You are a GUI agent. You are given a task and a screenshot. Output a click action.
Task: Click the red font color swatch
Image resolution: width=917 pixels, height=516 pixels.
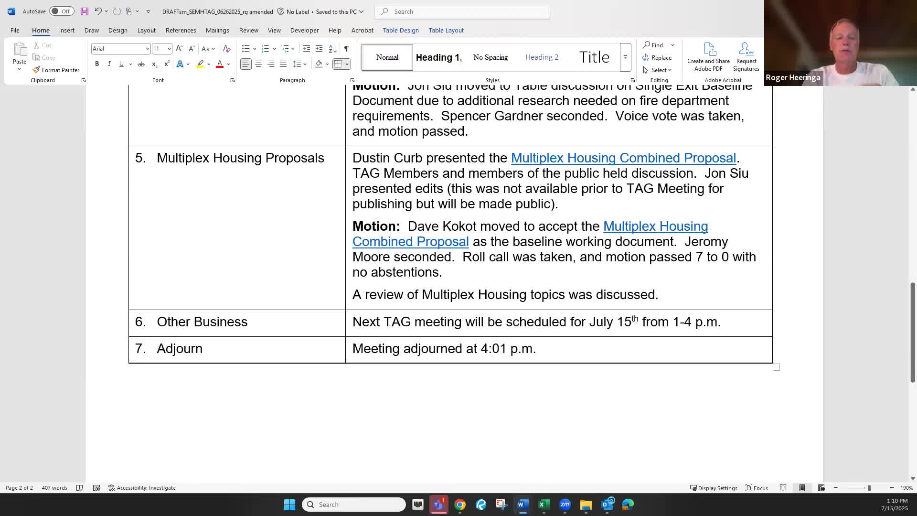220,64
